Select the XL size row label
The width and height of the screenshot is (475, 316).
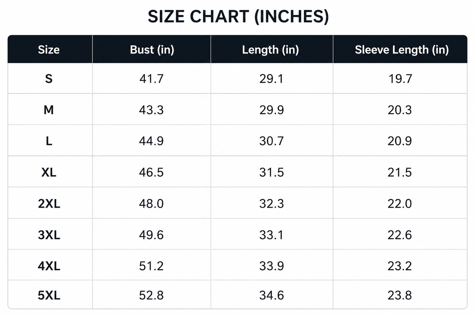click(x=49, y=172)
